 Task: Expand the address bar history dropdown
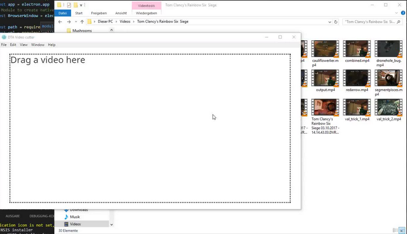click(330, 22)
